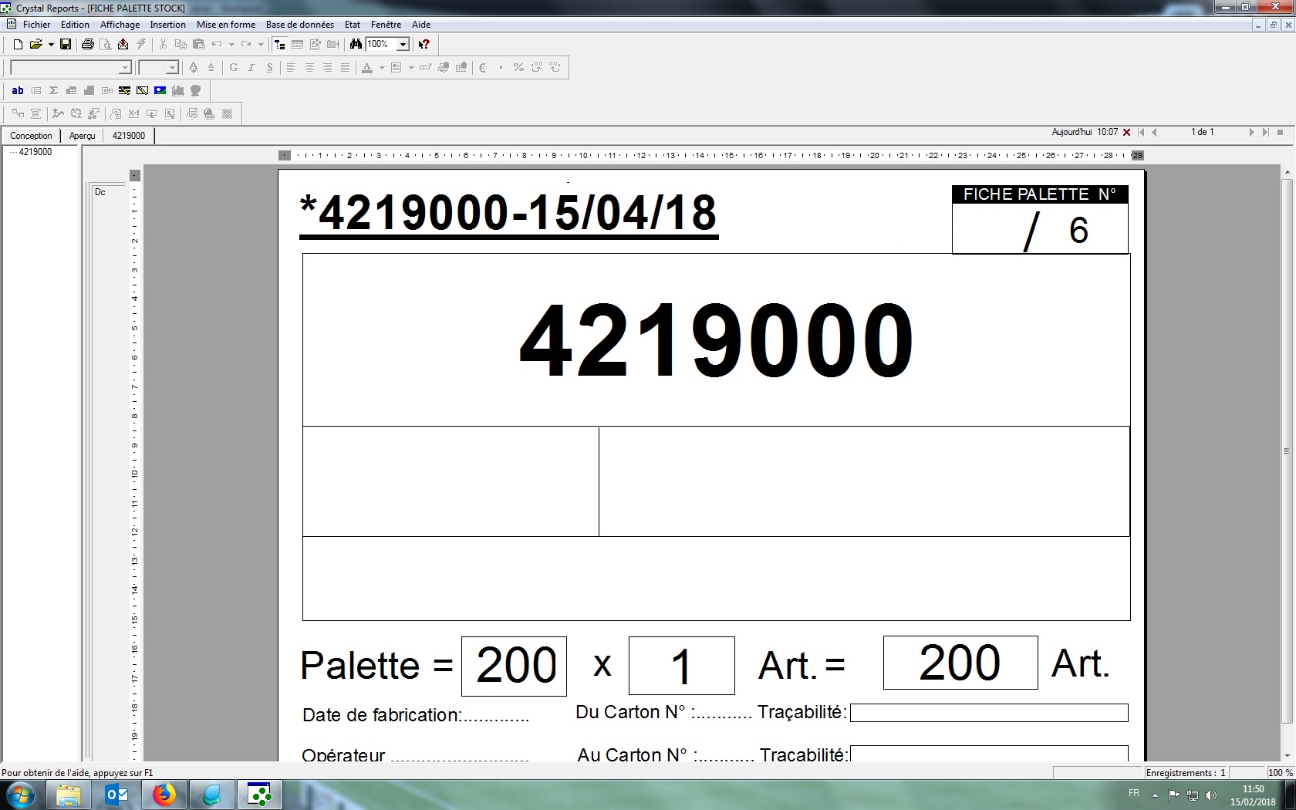Toggle center alignment
The image size is (1296, 810).
tap(309, 68)
